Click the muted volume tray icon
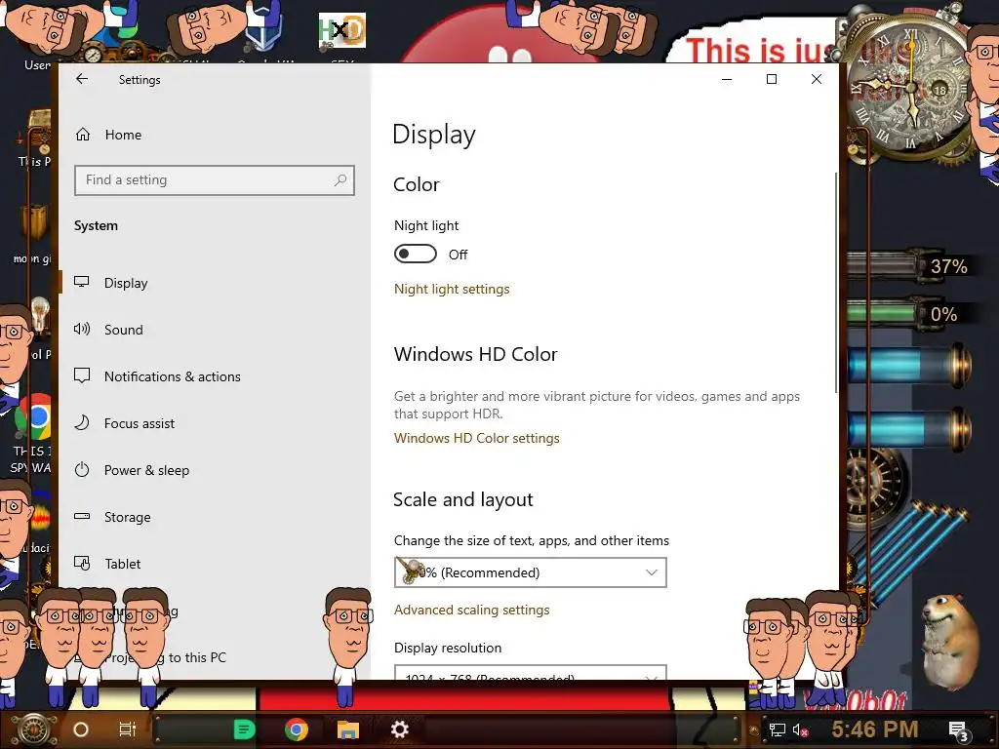The image size is (999, 749). point(800,729)
